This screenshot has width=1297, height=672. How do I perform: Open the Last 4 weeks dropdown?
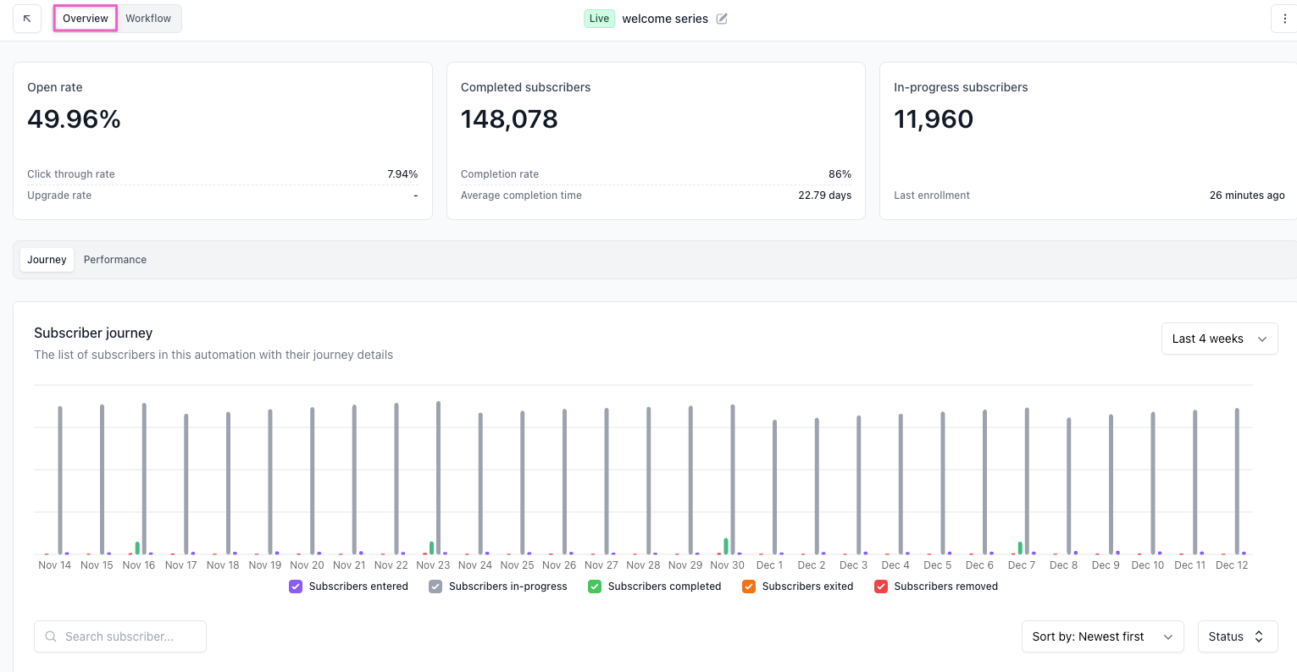(x=1218, y=339)
